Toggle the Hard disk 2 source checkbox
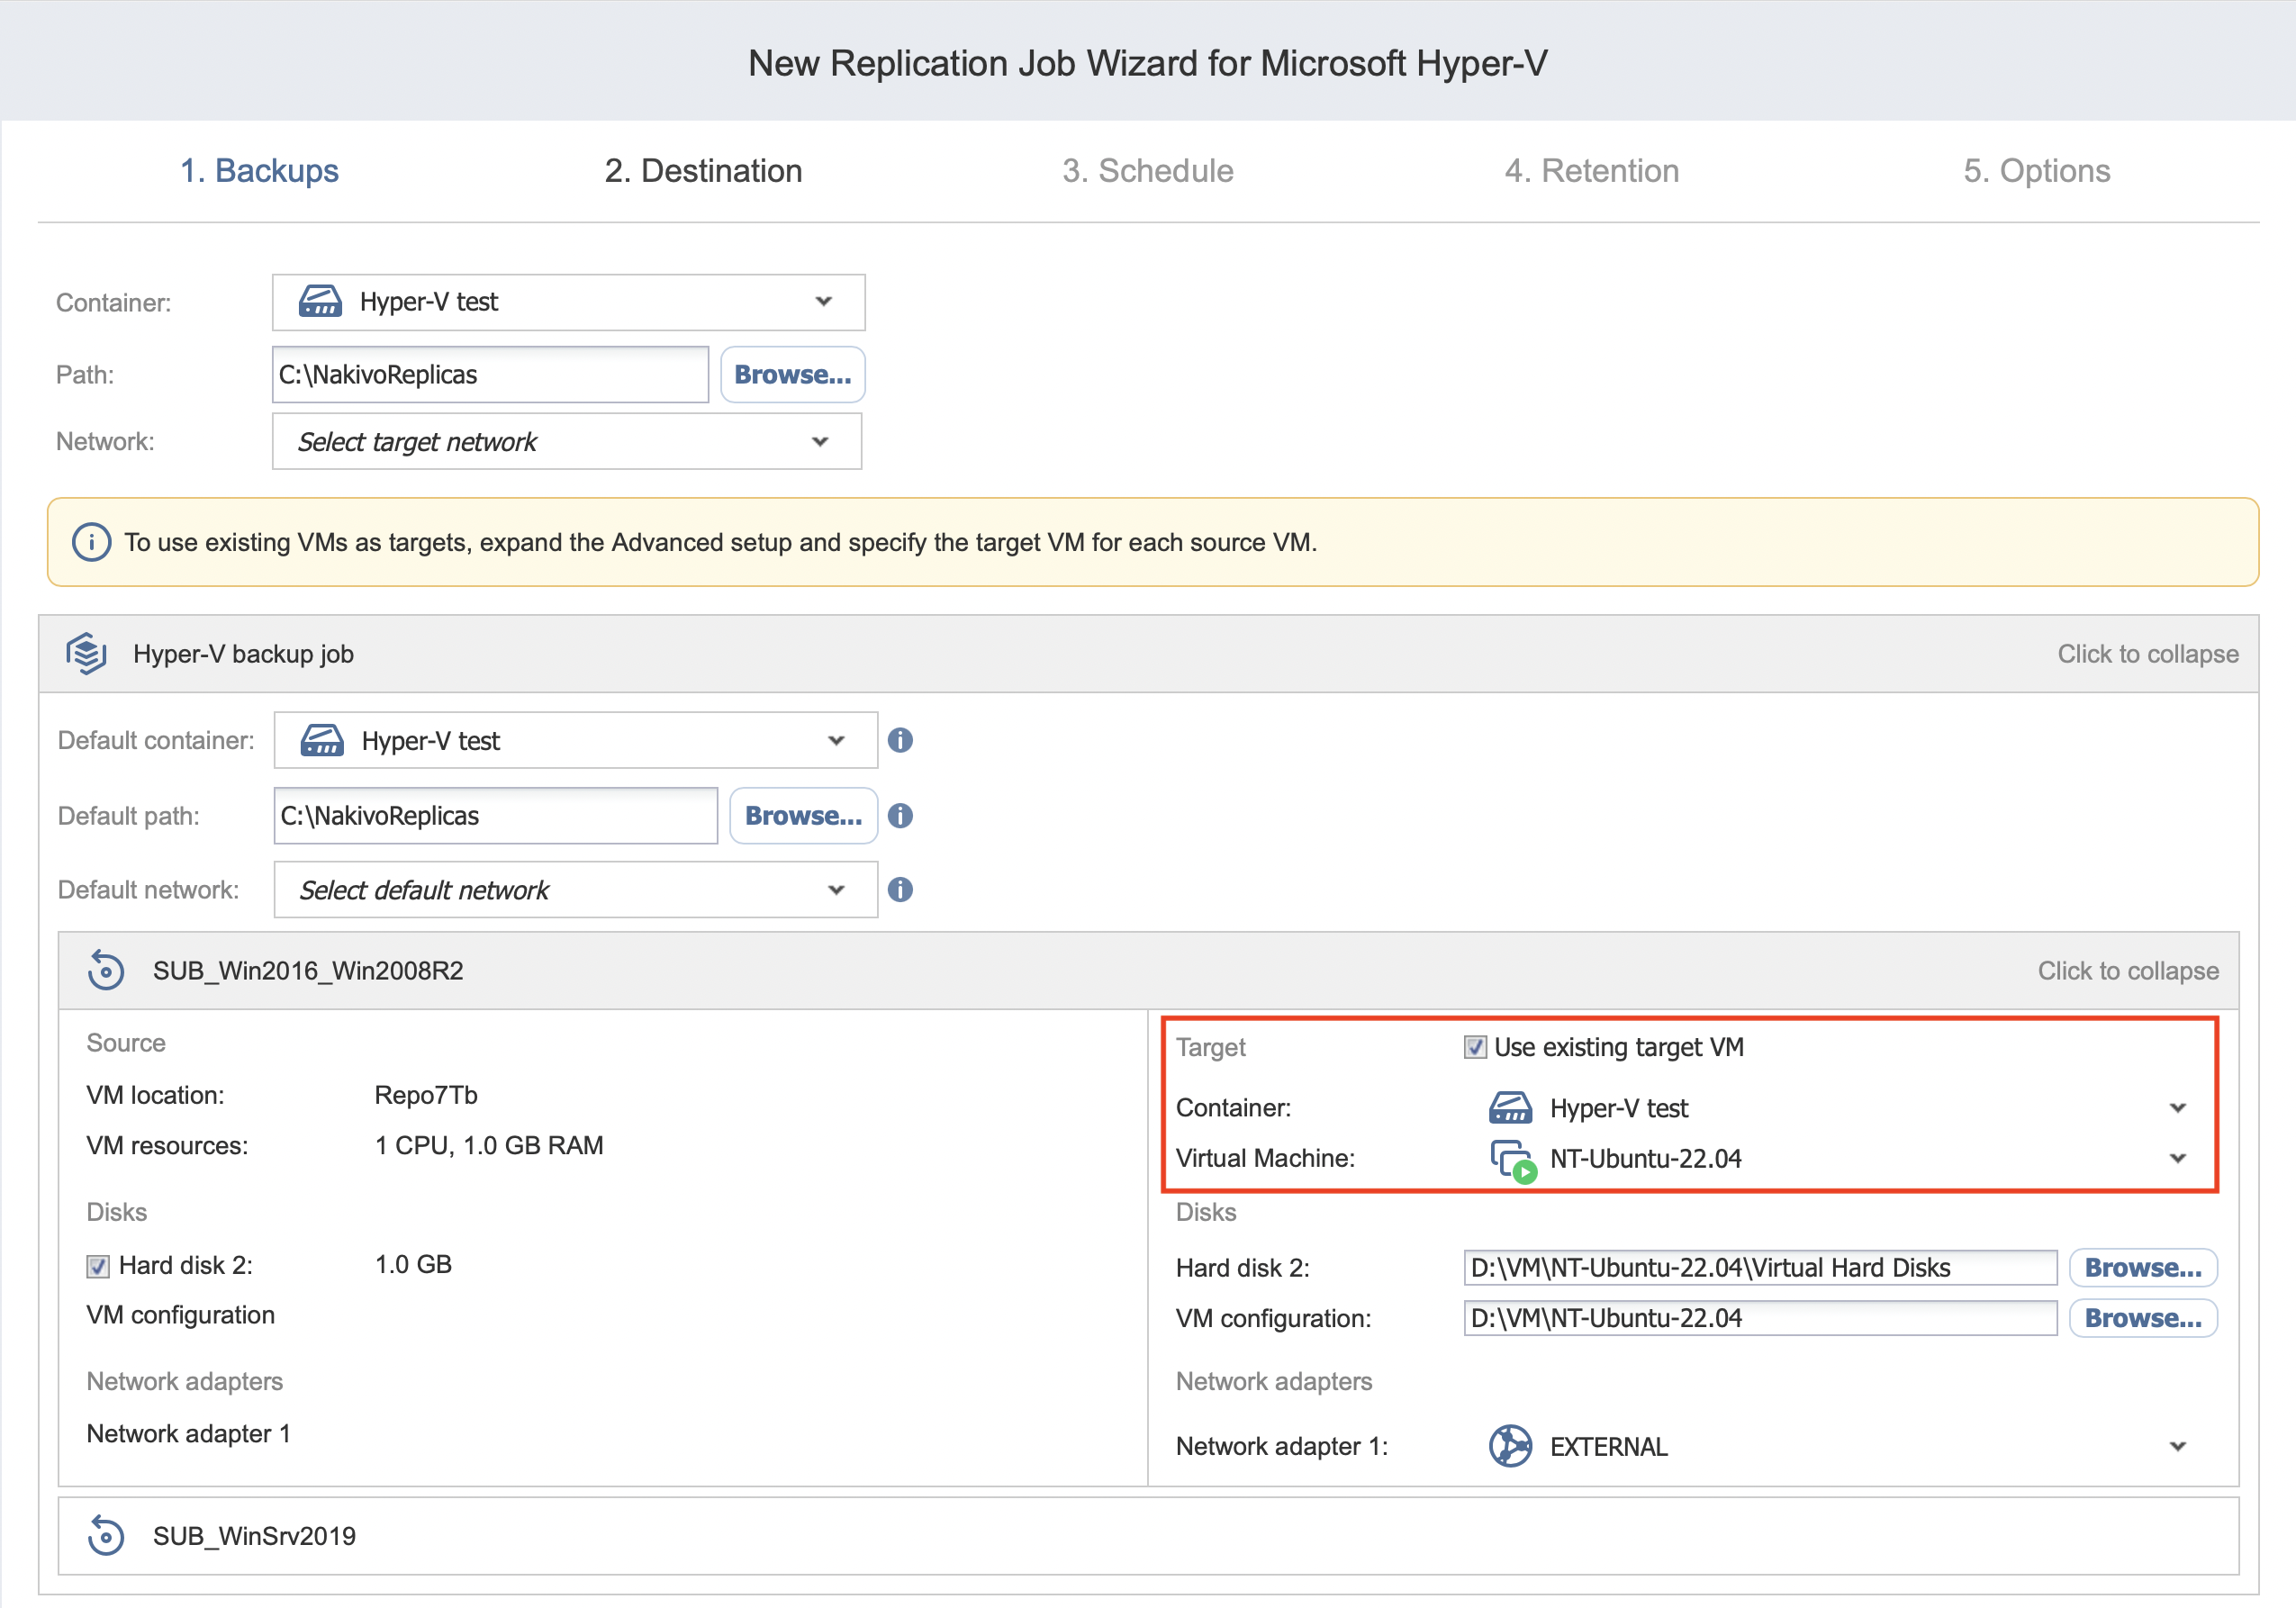 tap(97, 1266)
